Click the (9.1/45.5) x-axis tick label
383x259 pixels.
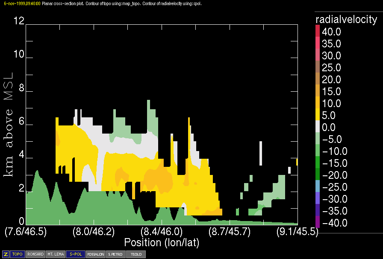[298, 233]
